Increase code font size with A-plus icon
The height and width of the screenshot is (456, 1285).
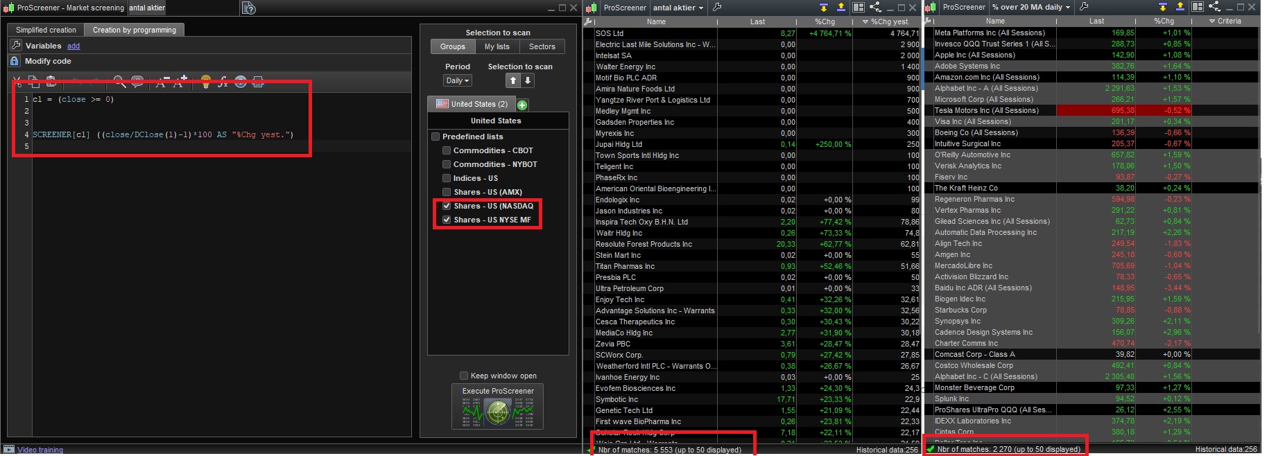point(180,82)
